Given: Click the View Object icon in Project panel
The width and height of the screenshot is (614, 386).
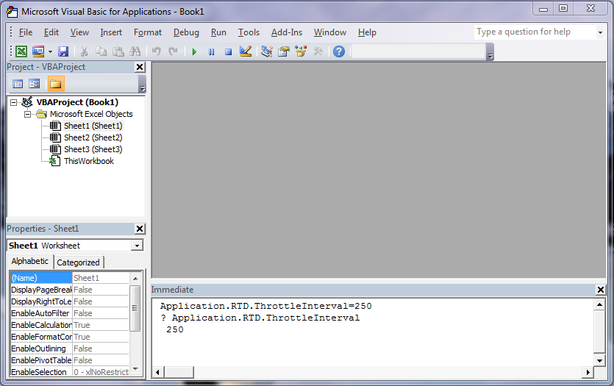Looking at the screenshot, I should click(35, 84).
